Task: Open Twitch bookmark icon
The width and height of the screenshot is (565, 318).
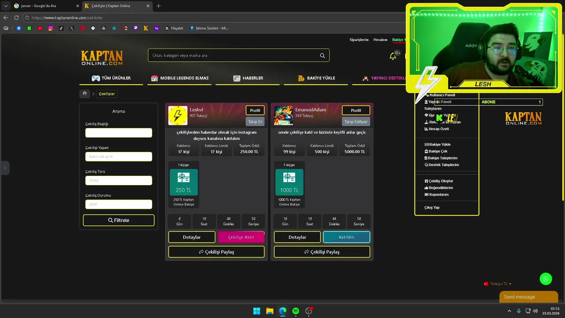Action: pyautogui.click(x=136, y=28)
